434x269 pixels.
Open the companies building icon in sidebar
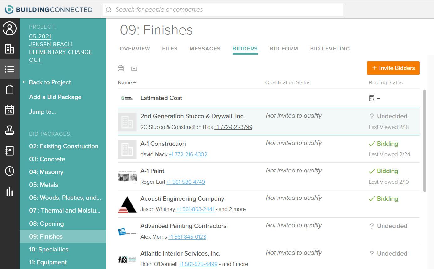[x=10, y=49]
